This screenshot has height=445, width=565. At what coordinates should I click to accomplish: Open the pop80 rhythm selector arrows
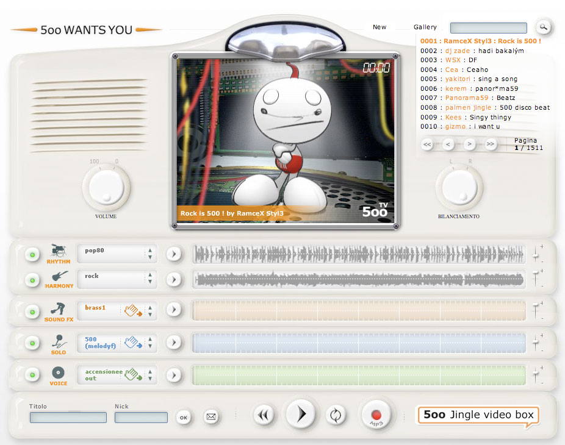pos(150,254)
